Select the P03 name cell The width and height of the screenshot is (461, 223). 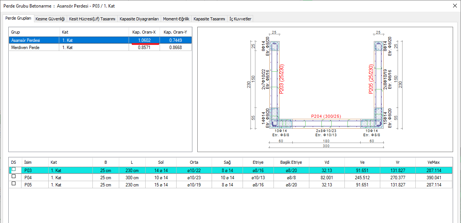(x=35, y=170)
